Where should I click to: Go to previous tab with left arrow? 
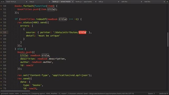2,2
